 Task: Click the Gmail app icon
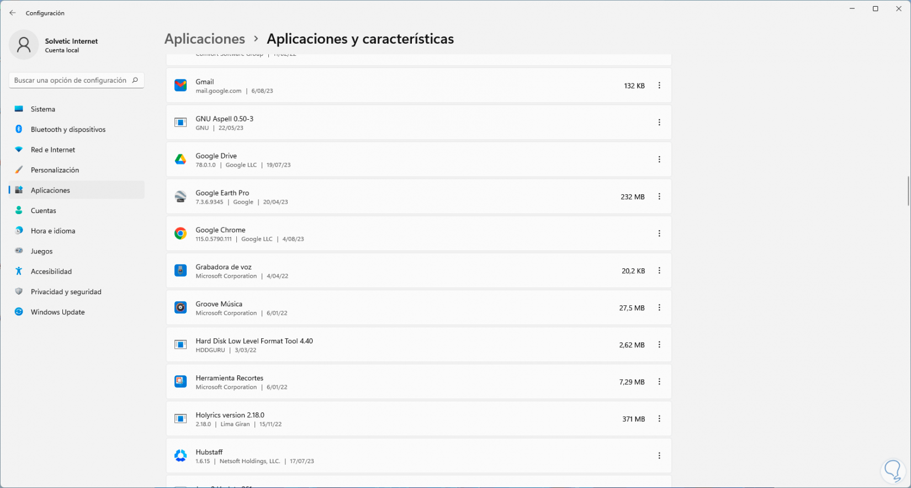pyautogui.click(x=181, y=86)
